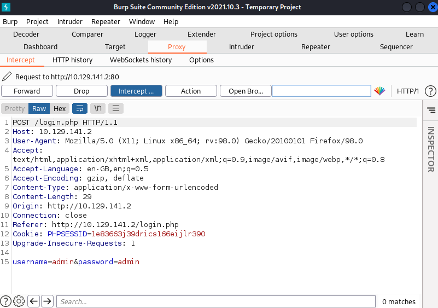Screen dimensions: 438x308
Task: Click the HTTP/1 protocol label
Action: pos(408,91)
